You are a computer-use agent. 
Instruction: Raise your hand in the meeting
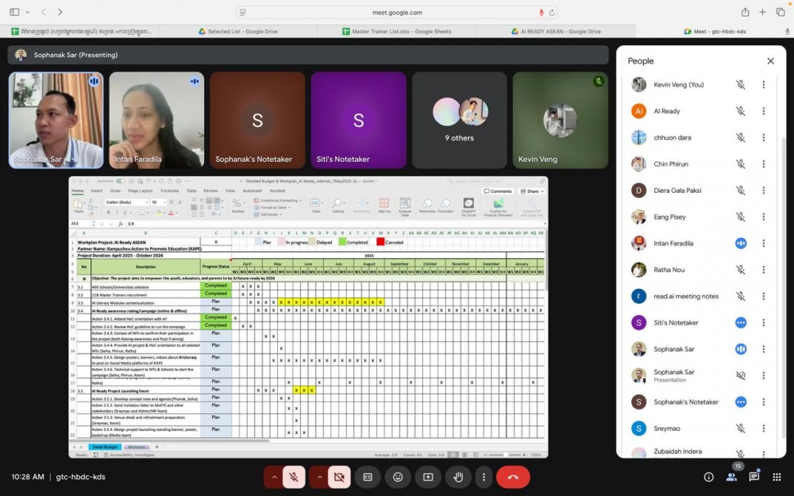(458, 477)
